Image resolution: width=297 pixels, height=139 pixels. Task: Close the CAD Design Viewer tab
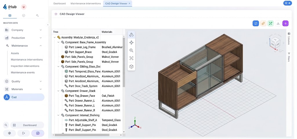point(129,3)
